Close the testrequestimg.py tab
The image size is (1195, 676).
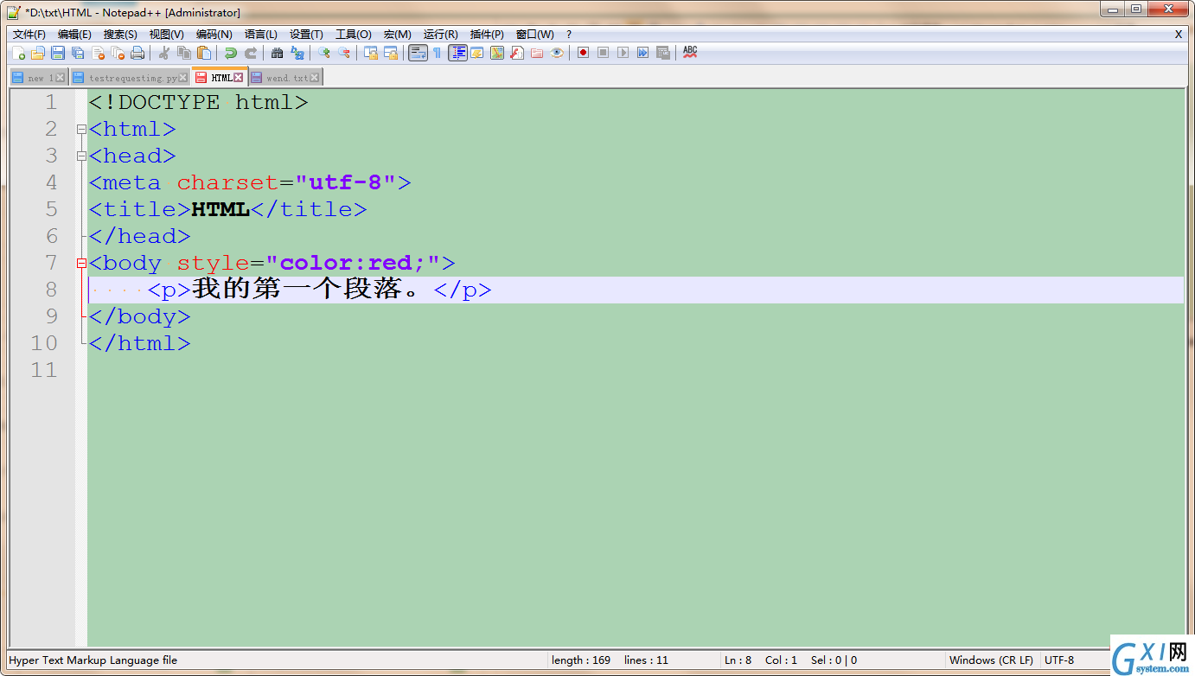(182, 78)
